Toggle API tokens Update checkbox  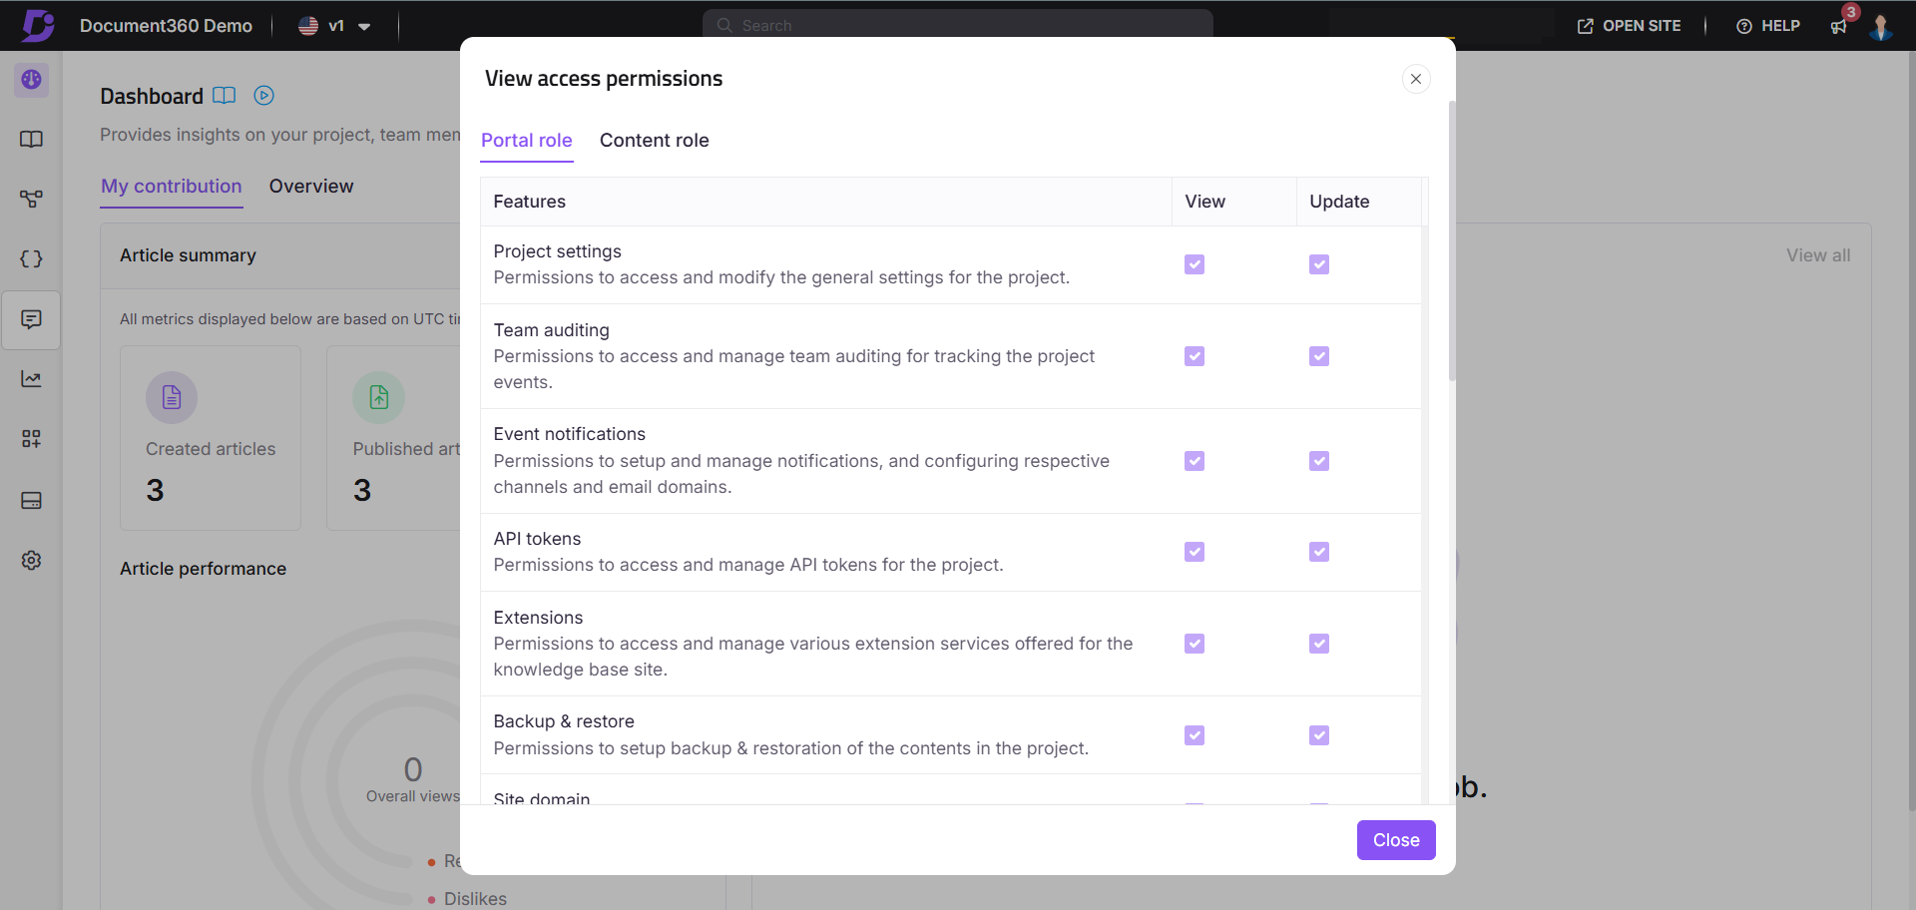1318,552
